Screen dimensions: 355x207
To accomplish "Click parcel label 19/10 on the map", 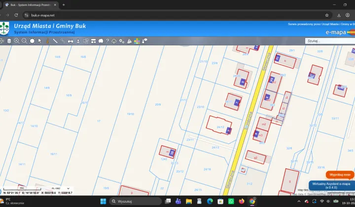I will (x=130, y=114).
